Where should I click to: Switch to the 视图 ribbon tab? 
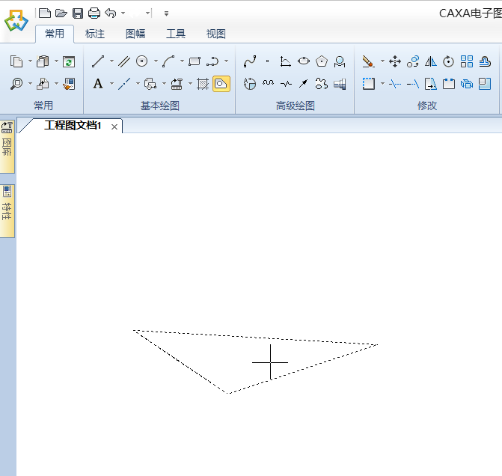[215, 34]
